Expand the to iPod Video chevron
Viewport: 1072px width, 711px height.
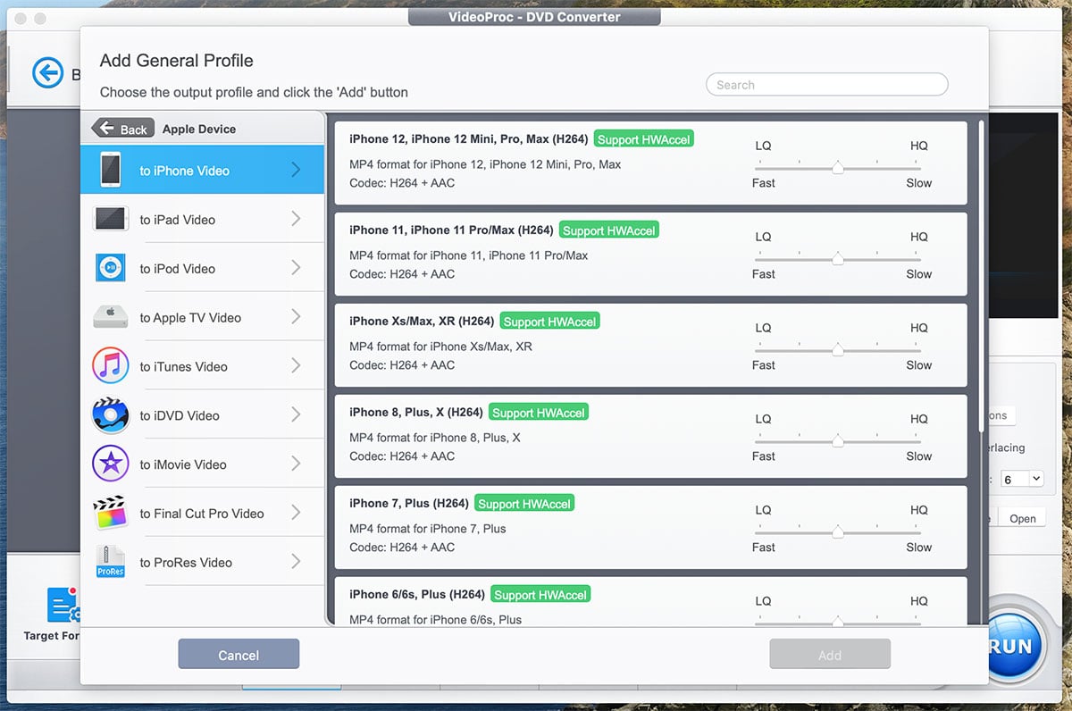(296, 268)
